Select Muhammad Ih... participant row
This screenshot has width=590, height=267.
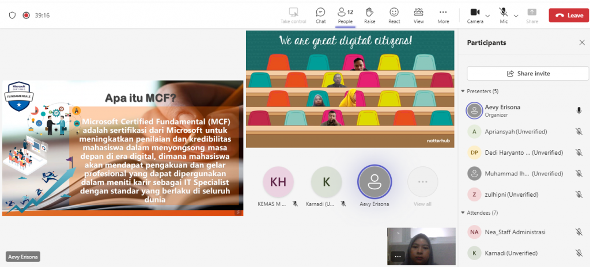point(524,174)
